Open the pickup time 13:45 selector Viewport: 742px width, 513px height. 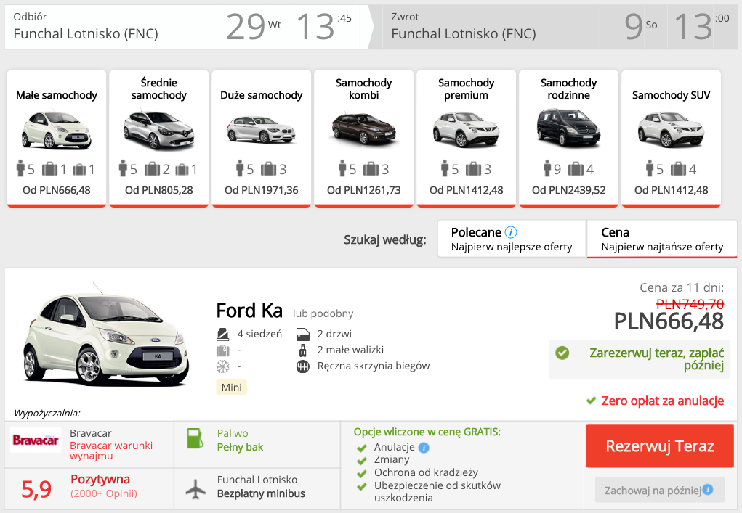pyautogui.click(x=324, y=26)
